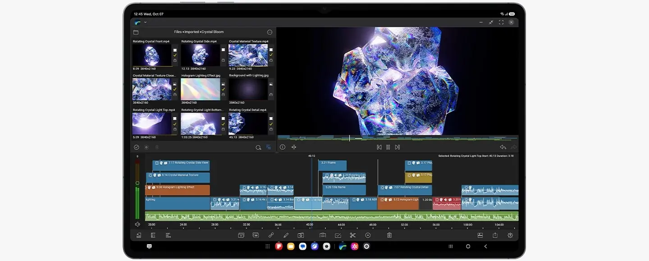Toggle checkmark on Rotating Crystal Front.mp4
This screenshot has width=649, height=261.
[x=175, y=55]
